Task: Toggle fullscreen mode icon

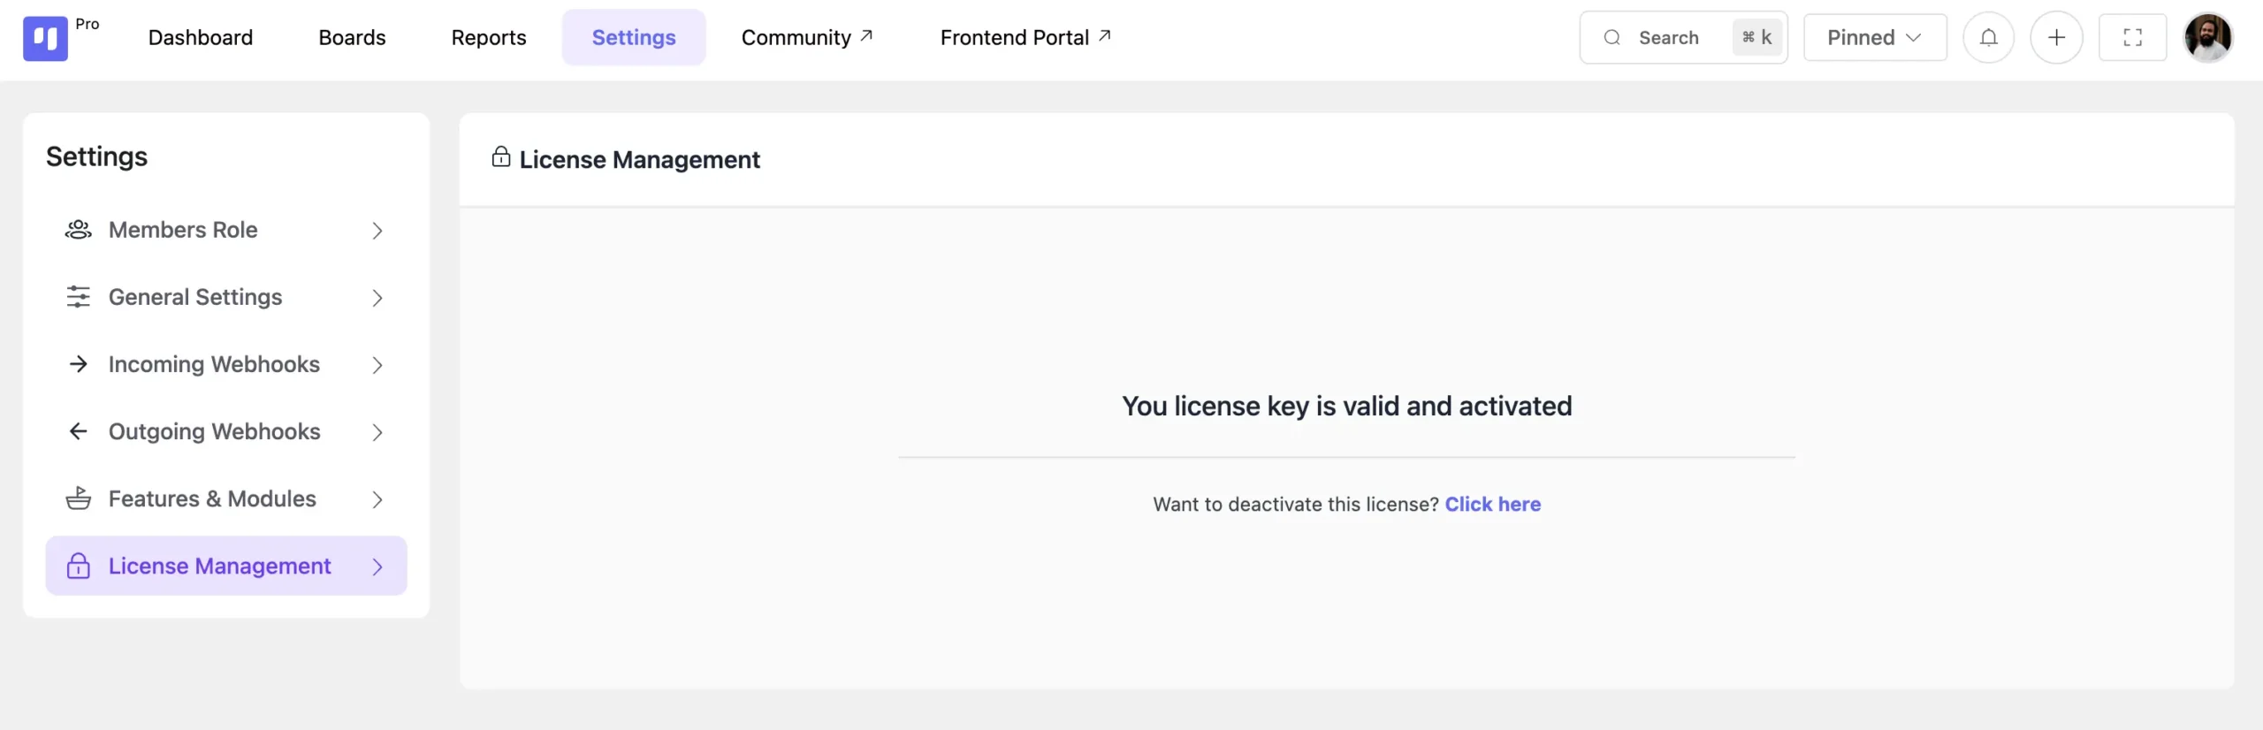Action: pos(2132,38)
